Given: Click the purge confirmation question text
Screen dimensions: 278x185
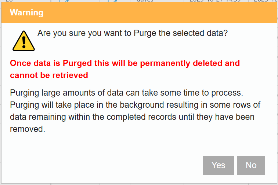Looking at the screenshot, I should coord(133,33).
